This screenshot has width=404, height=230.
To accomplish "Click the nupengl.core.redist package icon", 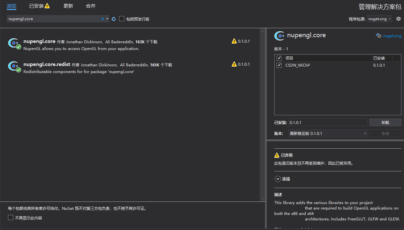I will (14, 66).
